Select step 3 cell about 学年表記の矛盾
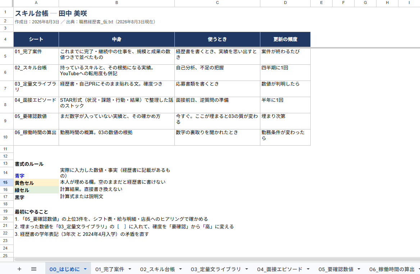The width and height of the screenshot is (420, 274). click(82, 234)
